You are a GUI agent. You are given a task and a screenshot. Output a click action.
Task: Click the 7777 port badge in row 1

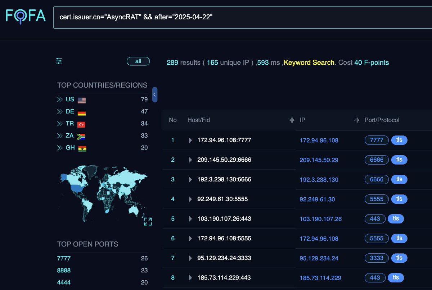pyautogui.click(x=377, y=140)
